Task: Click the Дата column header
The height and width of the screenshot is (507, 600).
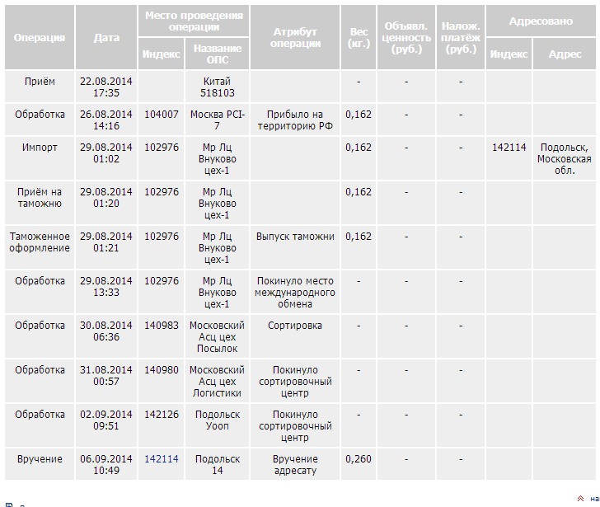Action: (x=106, y=38)
